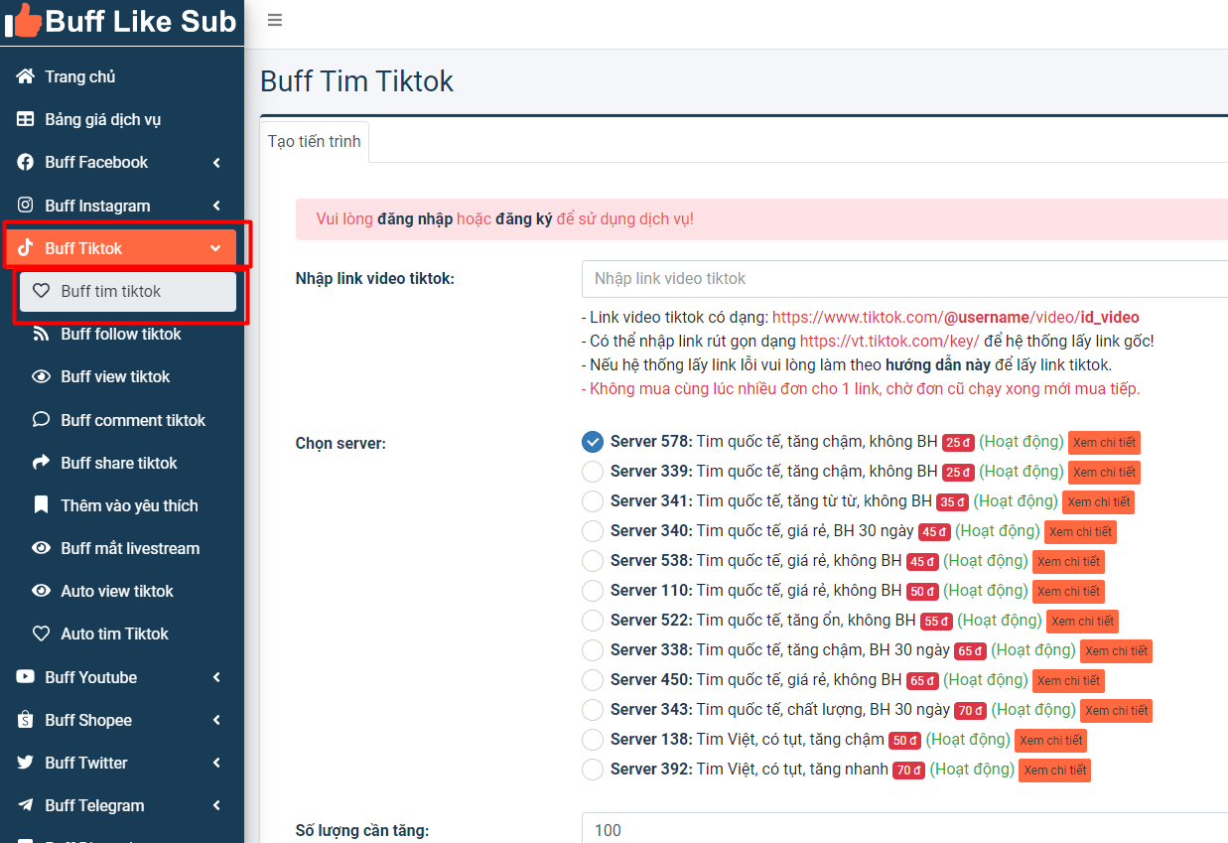
Task: Click the đăng ký link
Action: tap(524, 219)
